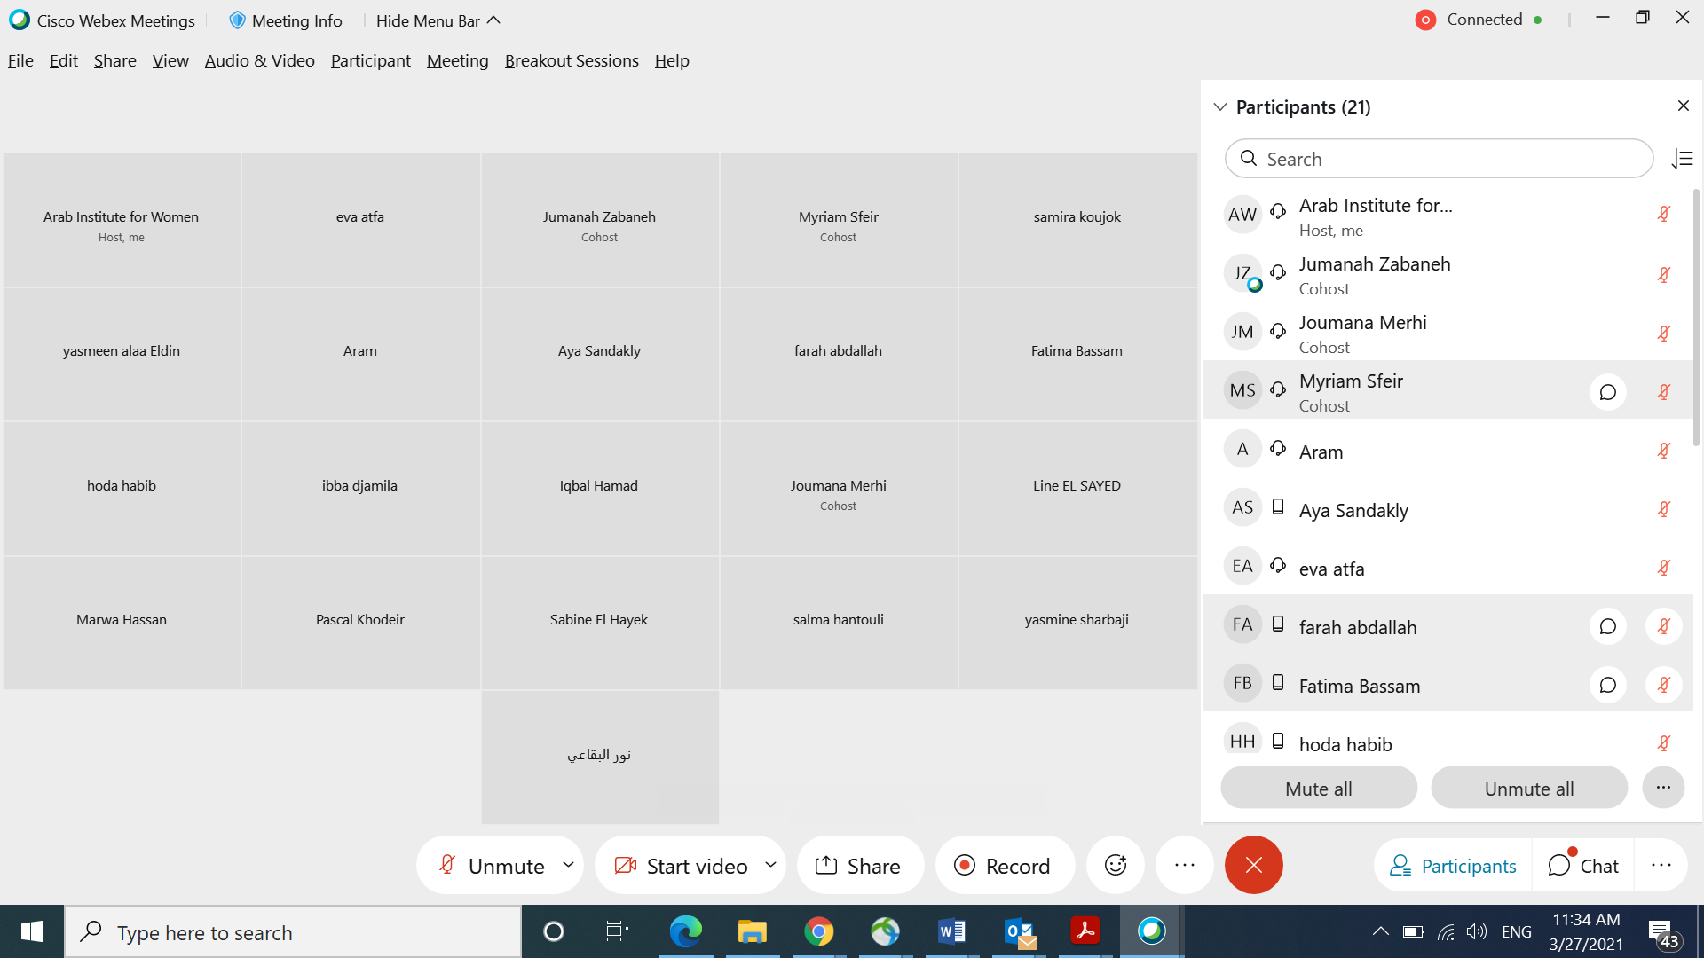
Task: Select samira koujok video tile
Action: point(1077,220)
